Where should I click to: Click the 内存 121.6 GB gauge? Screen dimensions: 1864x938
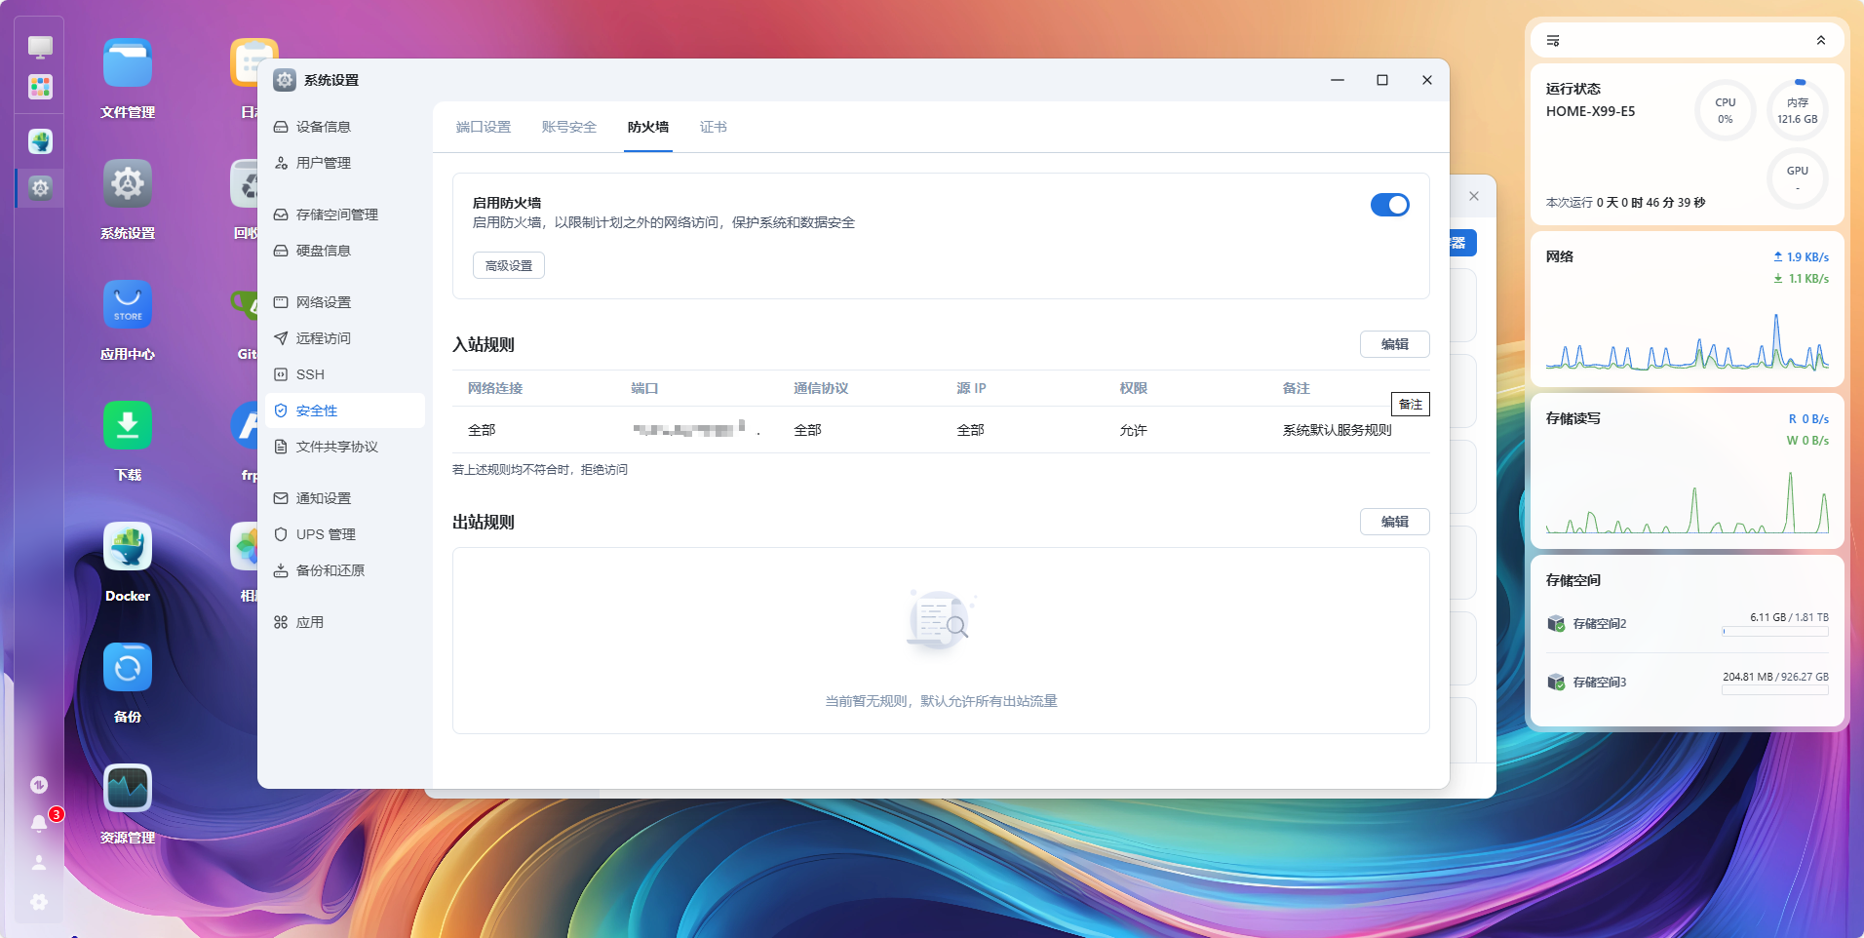coord(1798,110)
